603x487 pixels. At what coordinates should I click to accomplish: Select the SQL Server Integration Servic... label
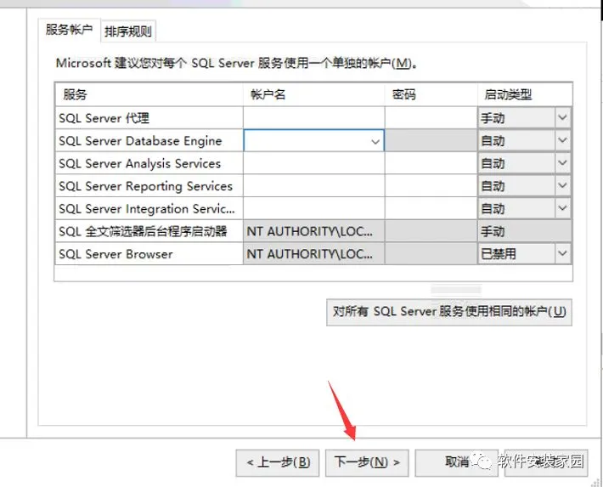147,209
